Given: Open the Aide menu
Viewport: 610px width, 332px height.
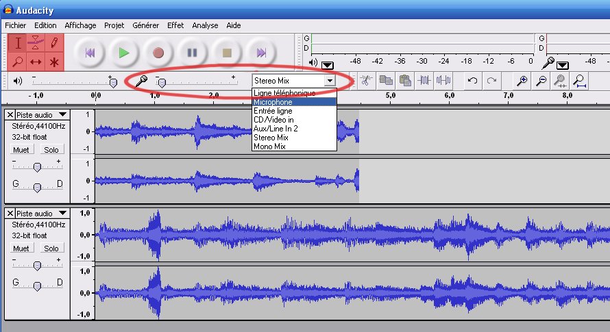Looking at the screenshot, I should (x=234, y=25).
